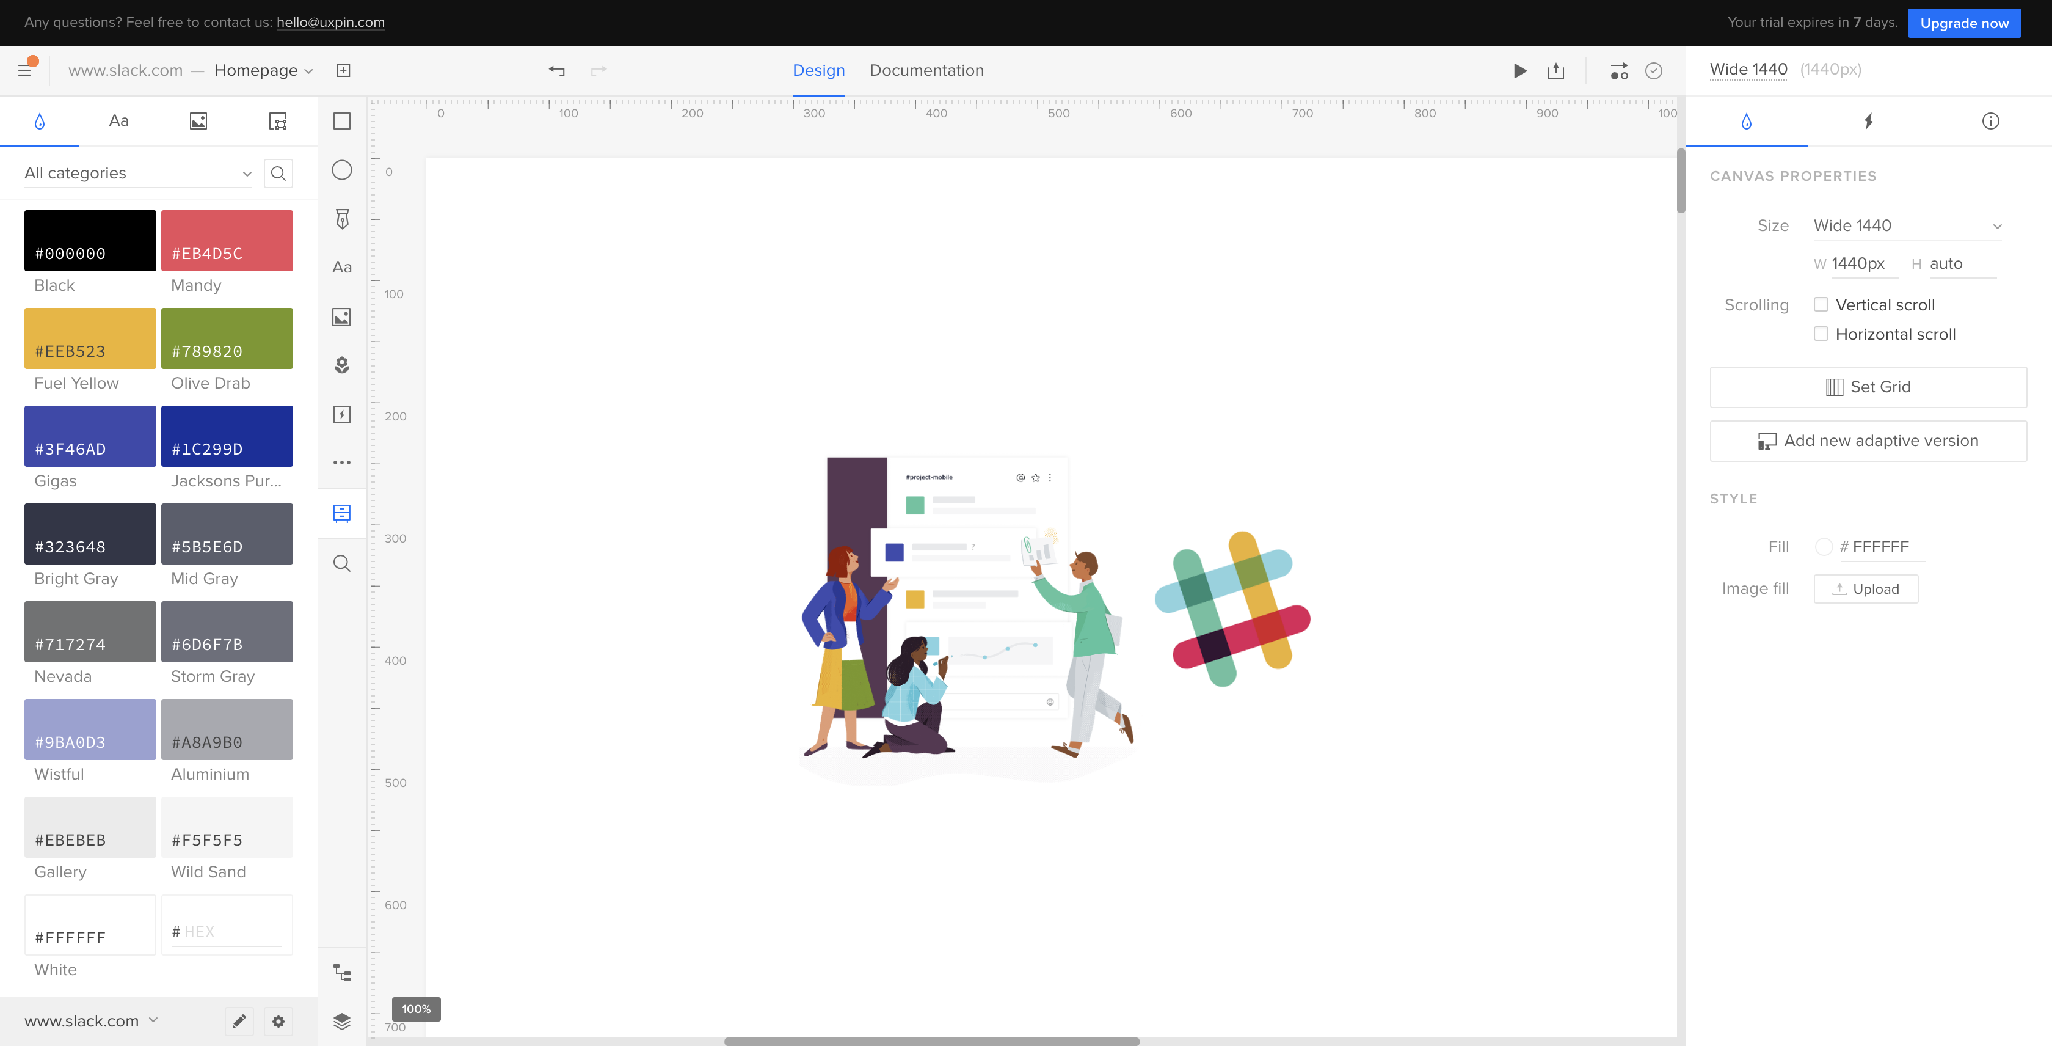Open the Interactions lightning tab
The image size is (2052, 1046).
point(1869,121)
